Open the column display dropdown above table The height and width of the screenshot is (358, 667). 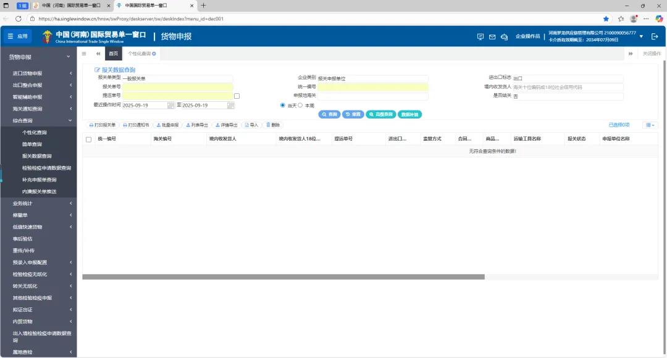pos(650,125)
